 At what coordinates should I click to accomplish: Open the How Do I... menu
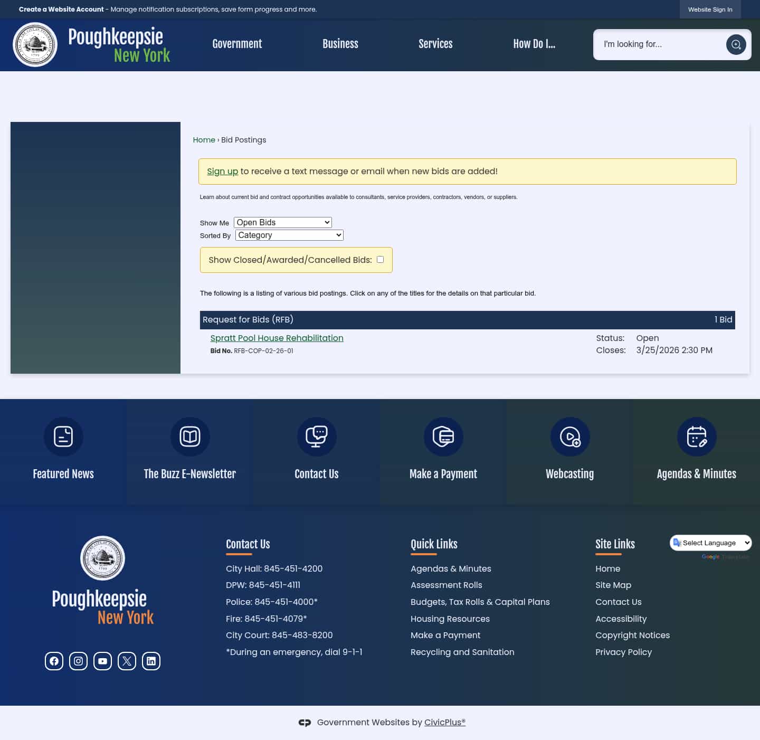[x=534, y=44]
